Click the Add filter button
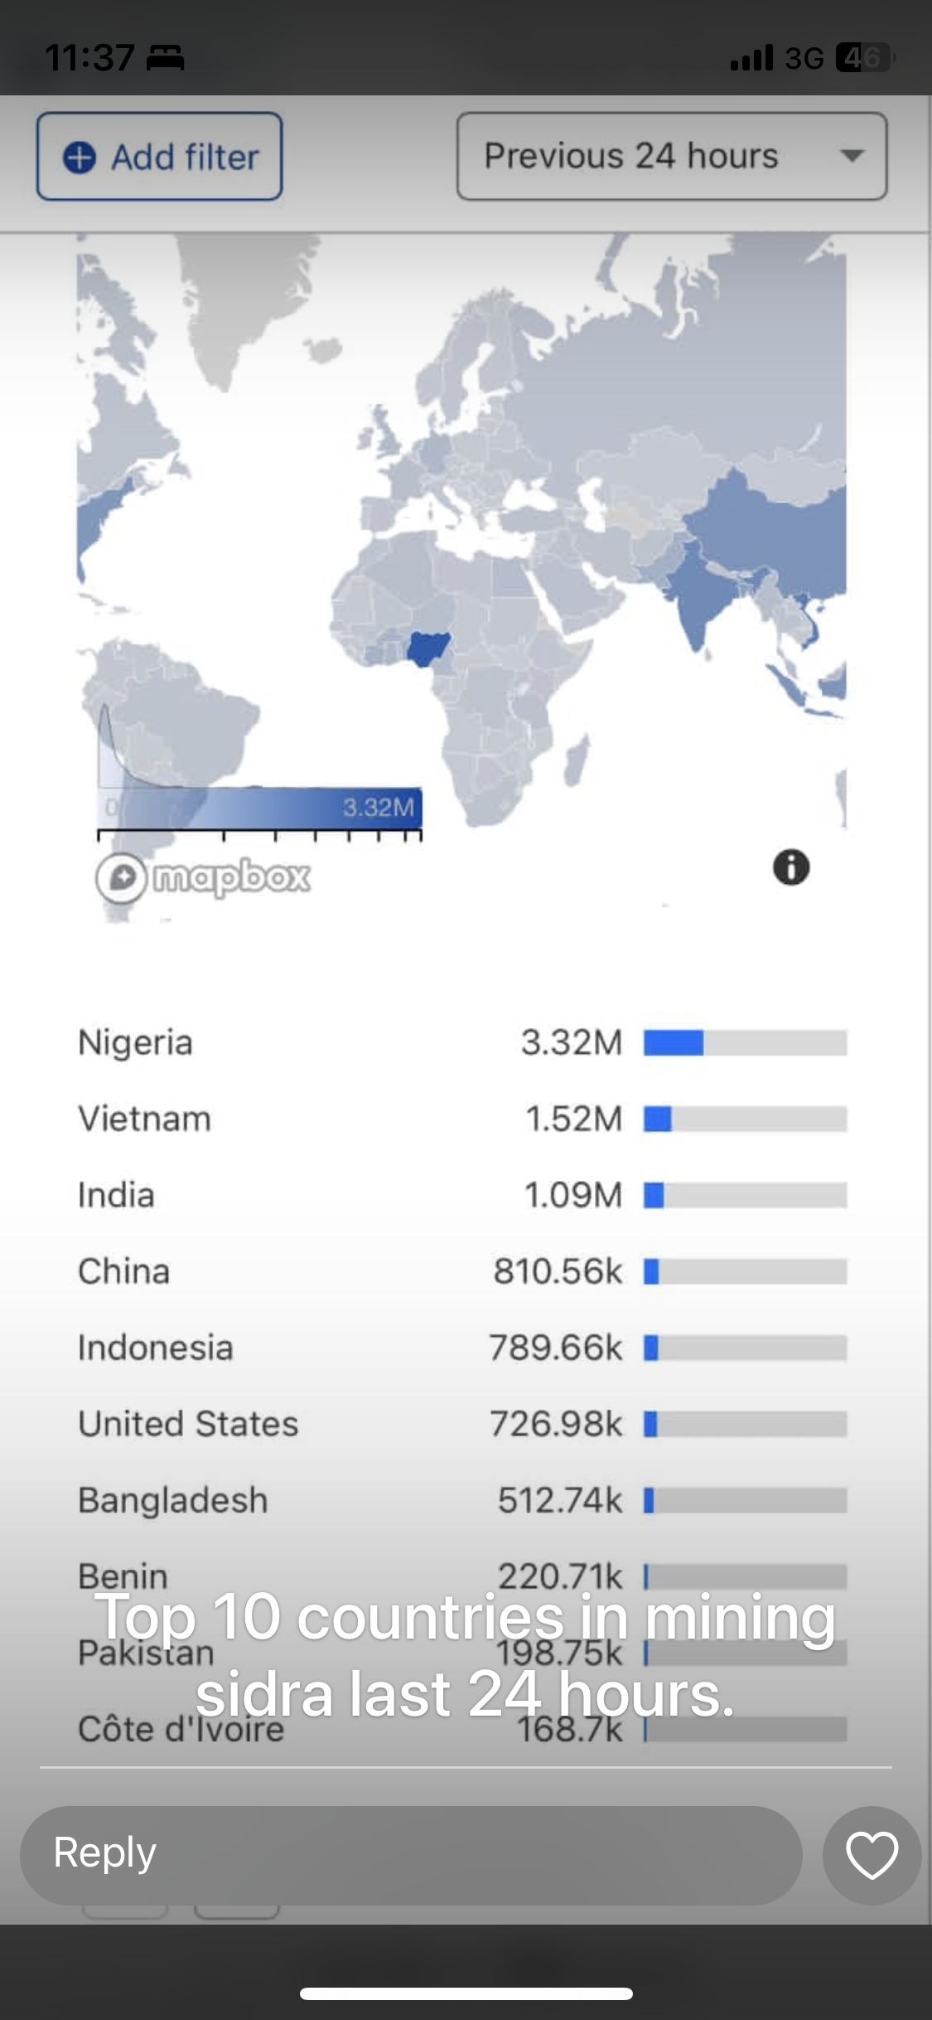 coord(159,156)
